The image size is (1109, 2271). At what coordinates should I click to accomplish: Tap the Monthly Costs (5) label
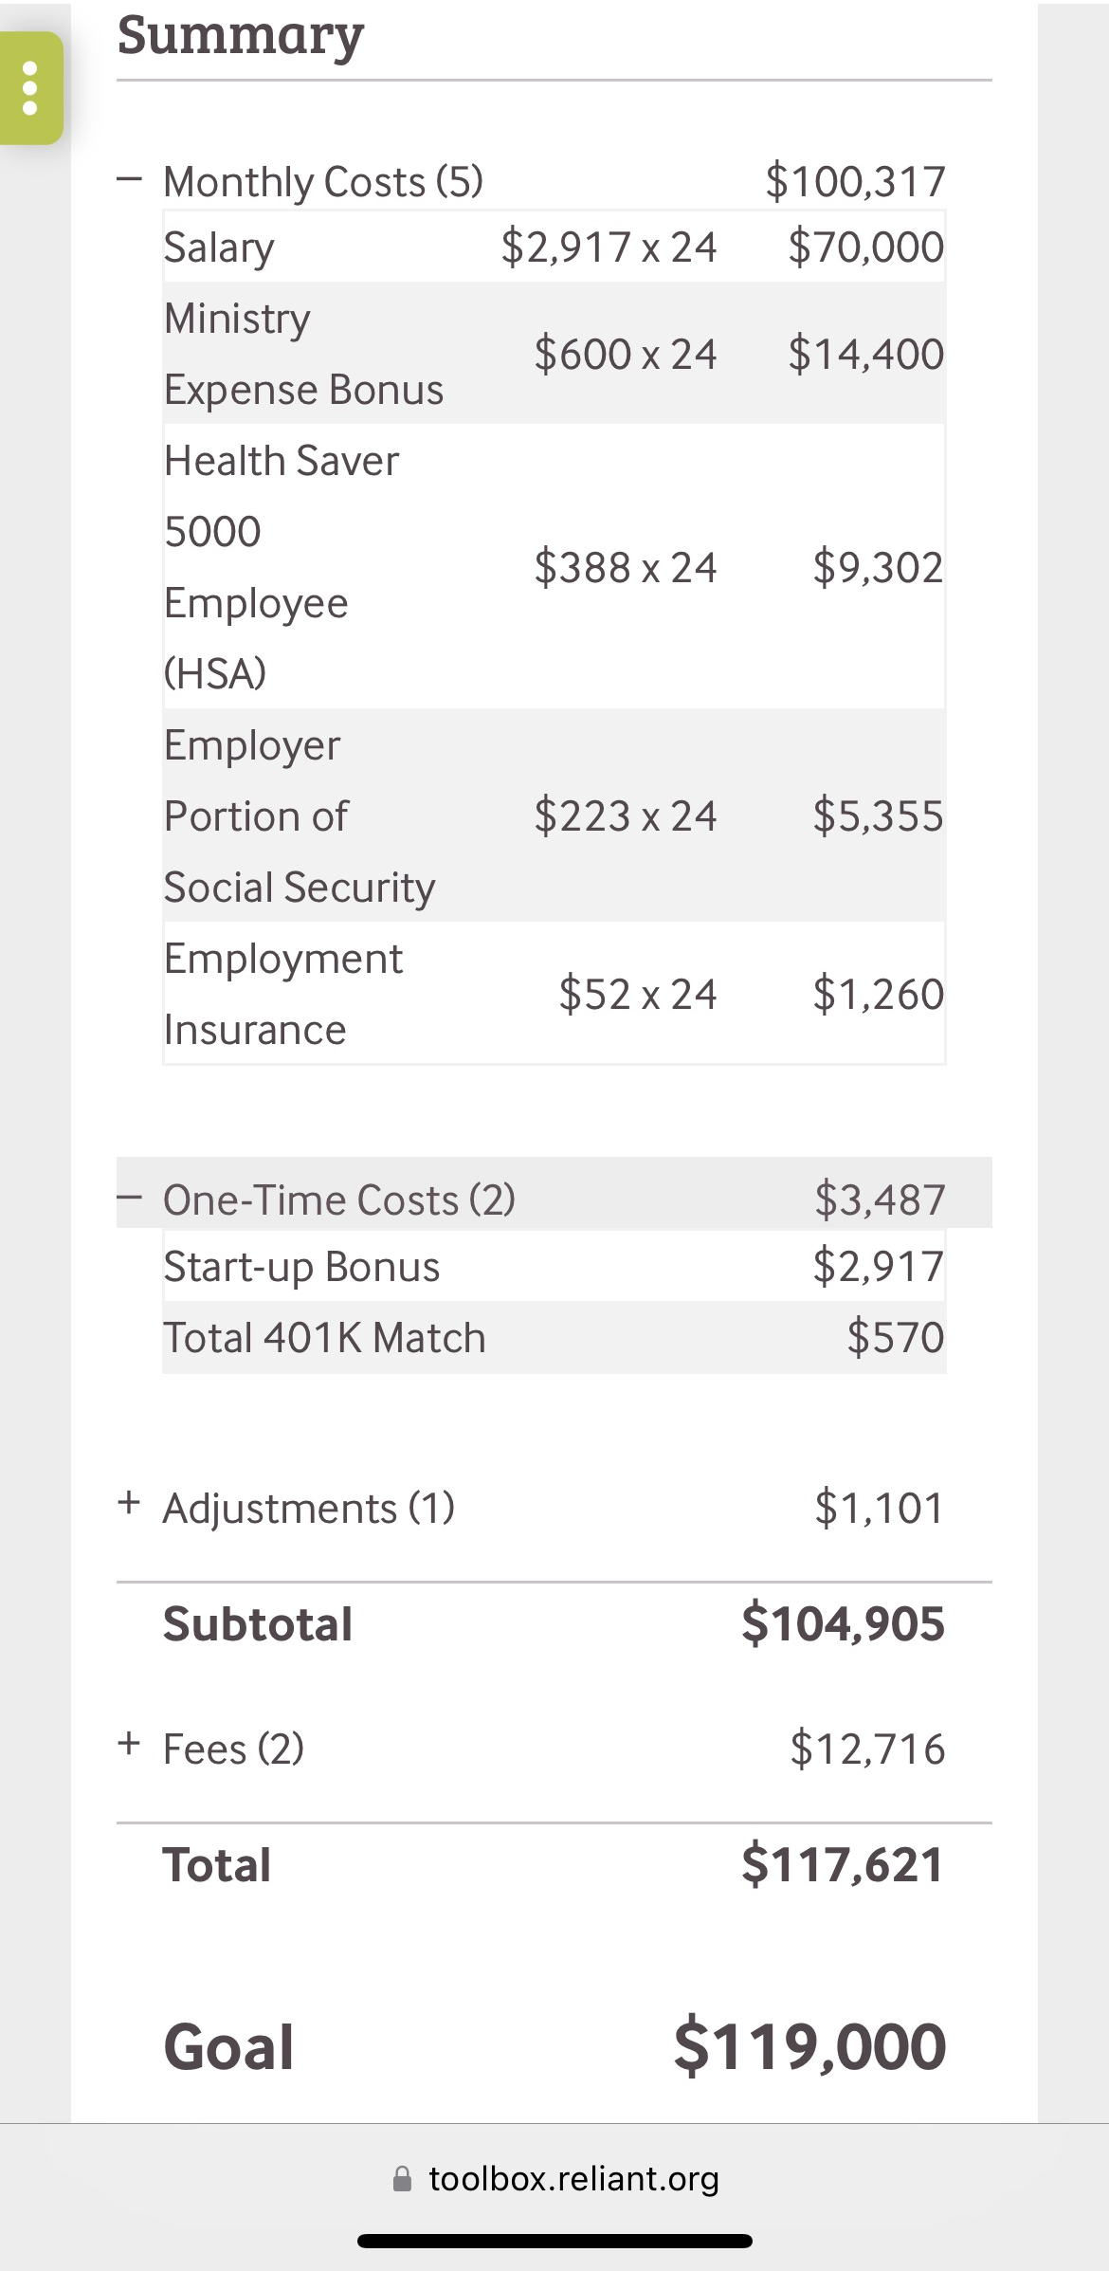323,181
